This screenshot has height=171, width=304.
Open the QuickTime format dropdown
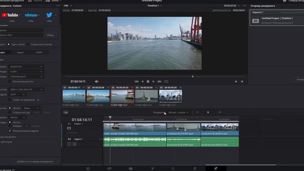coord(26,66)
